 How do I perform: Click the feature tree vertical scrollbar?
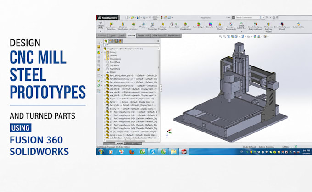159,94
